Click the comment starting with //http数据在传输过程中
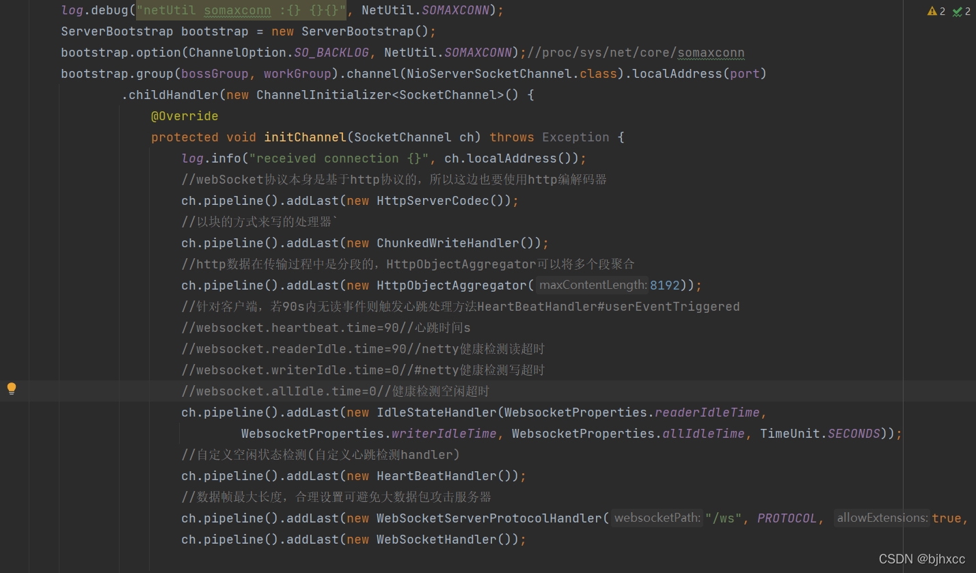Viewport: 976px width, 573px height. tap(409, 264)
